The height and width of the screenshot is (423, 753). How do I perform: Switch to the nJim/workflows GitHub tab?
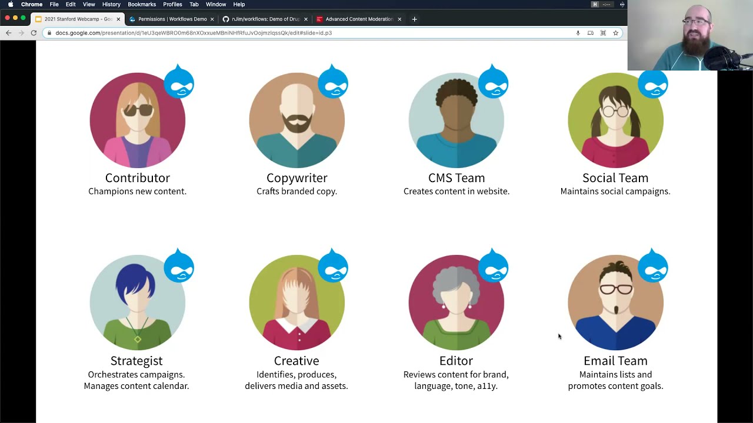[x=264, y=19]
